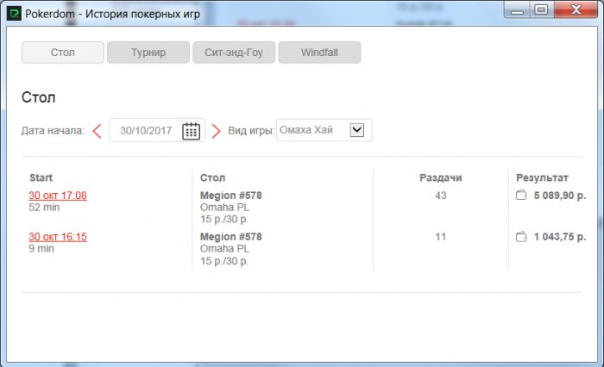604x367 pixels.
Task: Open the calendar date picker icon
Action: point(191,131)
